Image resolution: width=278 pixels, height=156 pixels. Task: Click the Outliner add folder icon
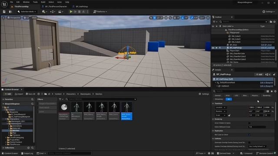point(271,22)
